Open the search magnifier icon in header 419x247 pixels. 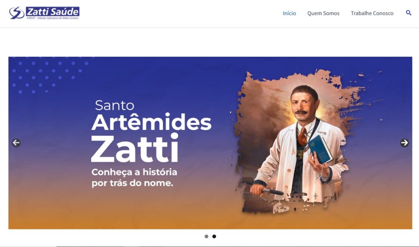[x=408, y=13]
